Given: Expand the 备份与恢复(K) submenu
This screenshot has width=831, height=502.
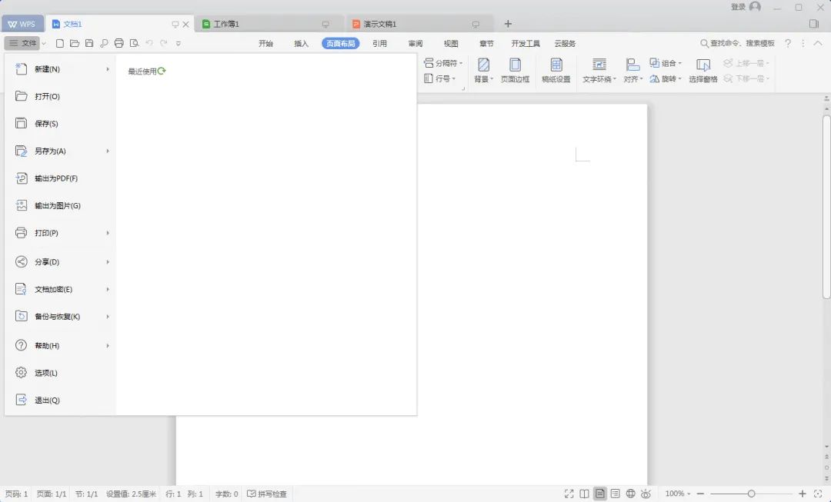Looking at the screenshot, I should point(108,317).
